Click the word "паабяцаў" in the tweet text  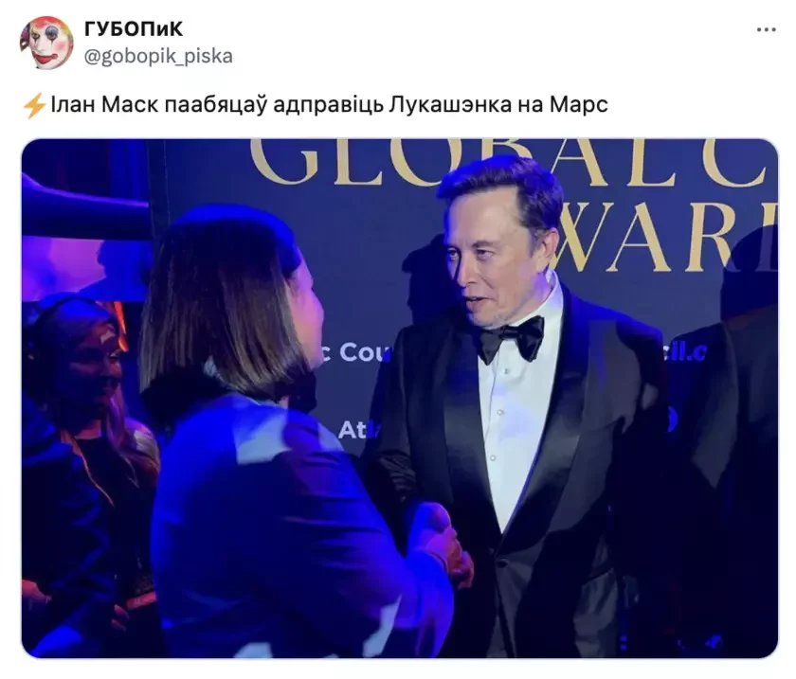(x=216, y=105)
